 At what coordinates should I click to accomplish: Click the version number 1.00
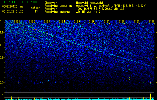34,2
